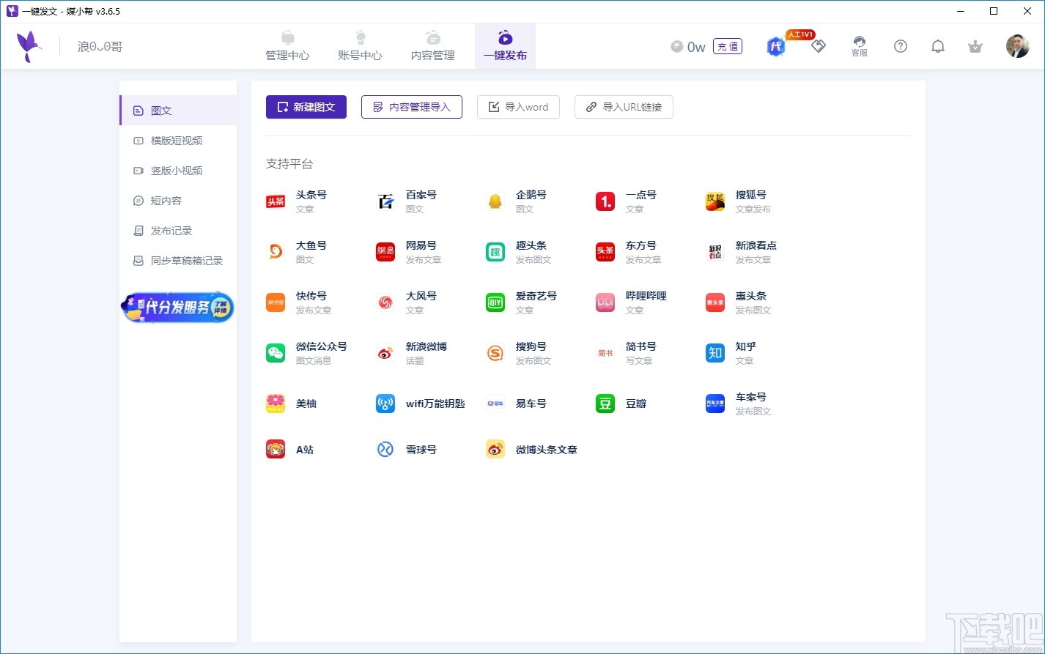Open the 趣头条 icon
The width and height of the screenshot is (1045, 654).
click(x=495, y=252)
